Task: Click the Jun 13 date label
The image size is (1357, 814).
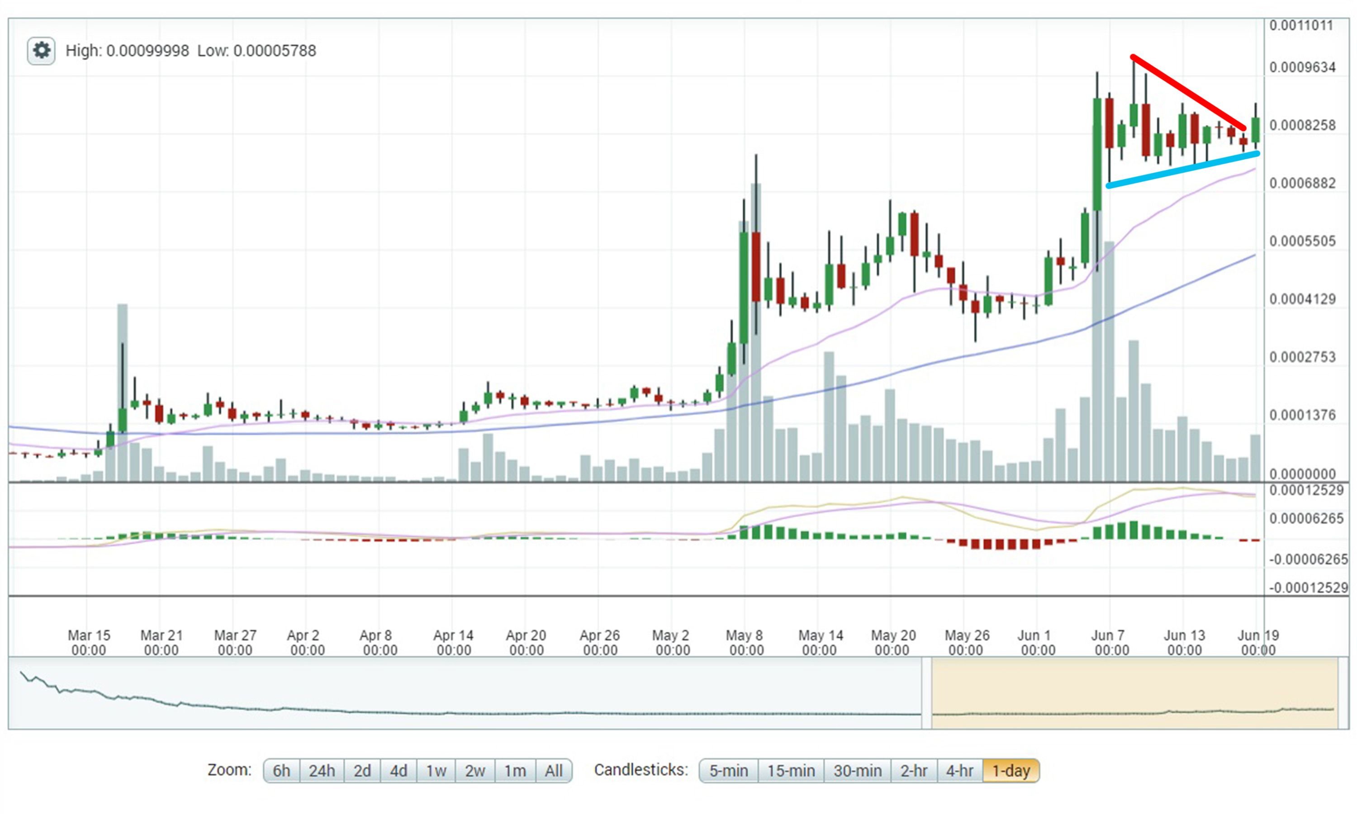Action: tap(1184, 643)
